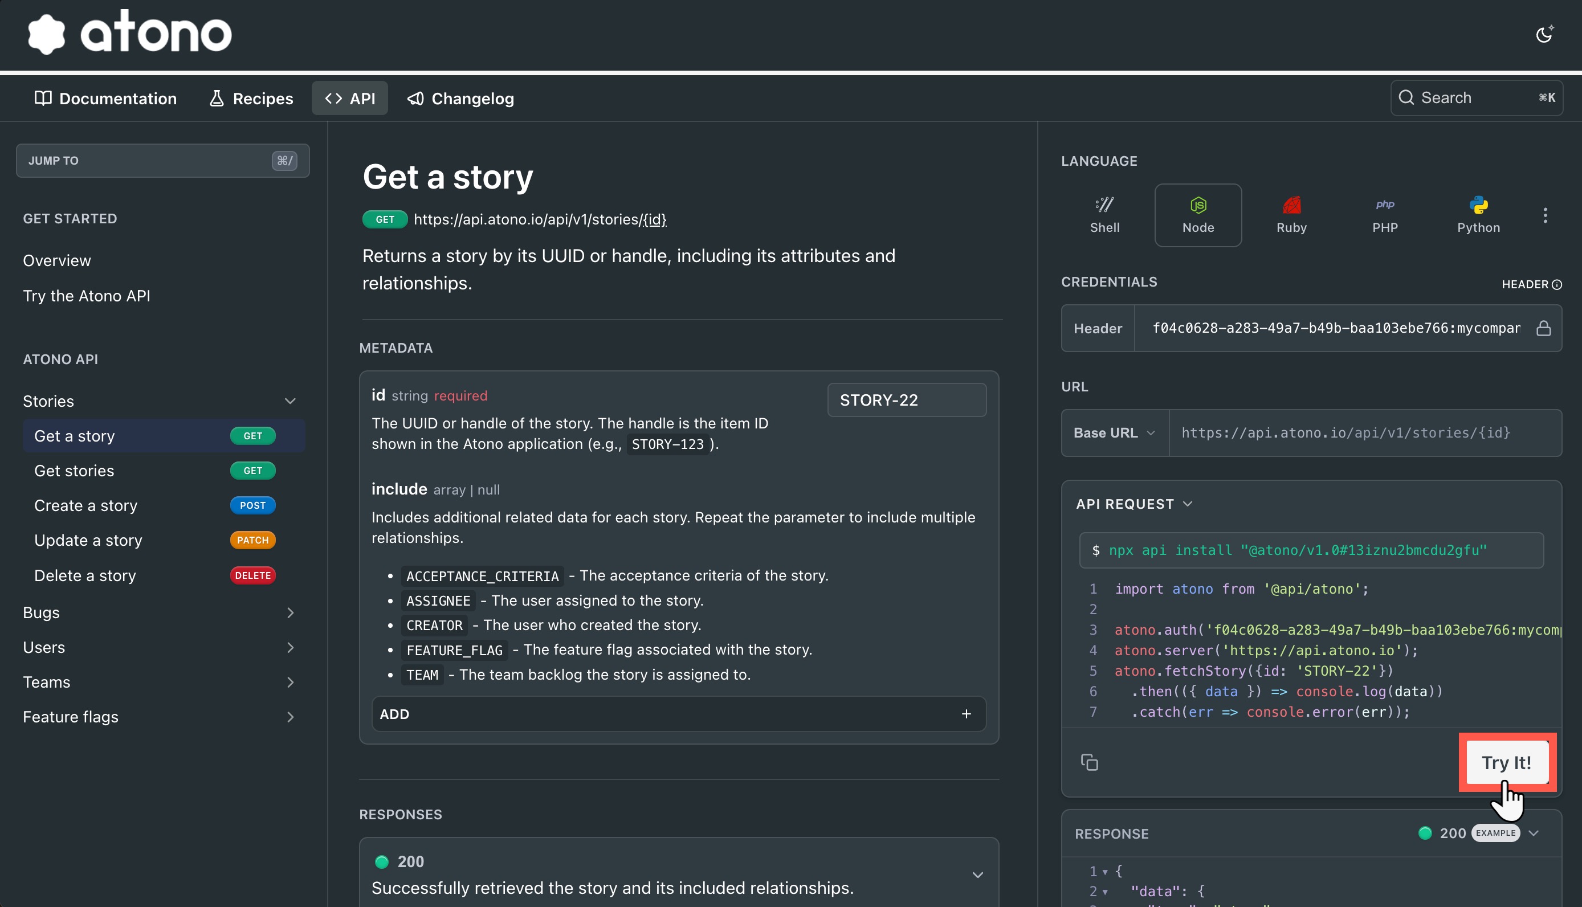The height and width of the screenshot is (907, 1582).
Task: Click the lock icon in credentials
Action: [x=1544, y=328]
